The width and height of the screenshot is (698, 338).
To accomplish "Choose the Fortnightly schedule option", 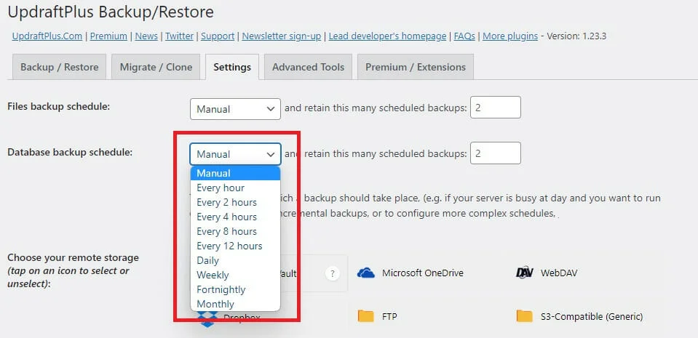I will [x=236, y=289].
